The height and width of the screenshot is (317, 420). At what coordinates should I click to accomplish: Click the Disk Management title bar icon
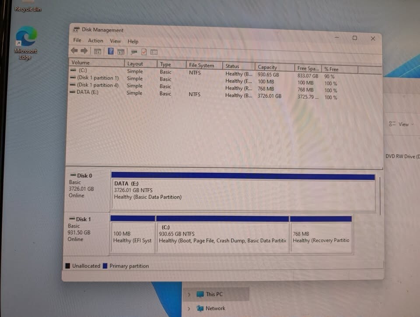pos(76,29)
